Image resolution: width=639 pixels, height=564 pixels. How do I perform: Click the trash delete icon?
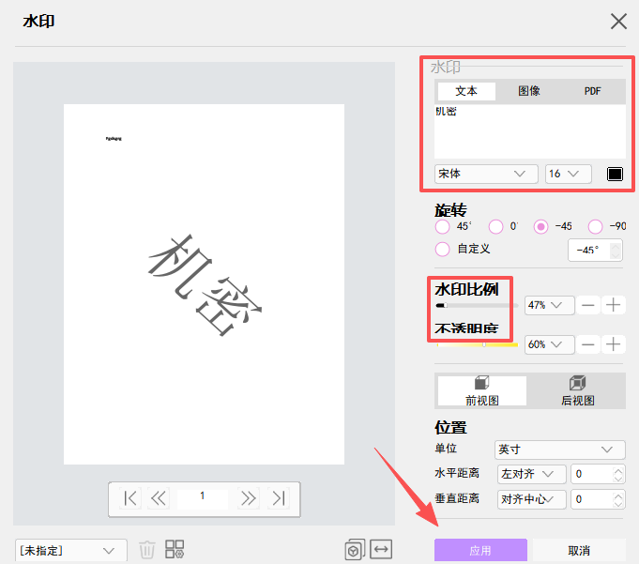click(x=147, y=550)
